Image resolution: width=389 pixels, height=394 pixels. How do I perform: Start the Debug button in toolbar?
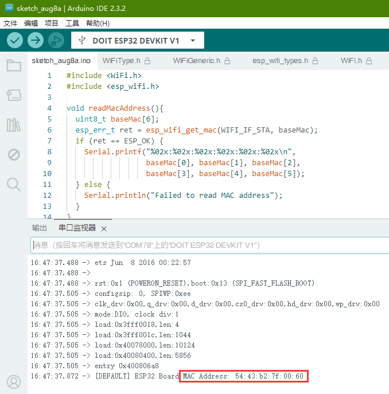click(56, 40)
